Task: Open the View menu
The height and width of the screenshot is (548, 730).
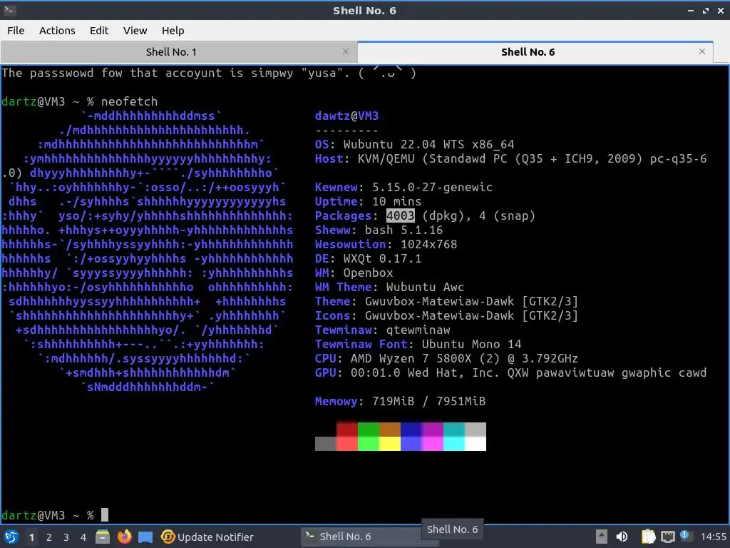Action: [135, 31]
